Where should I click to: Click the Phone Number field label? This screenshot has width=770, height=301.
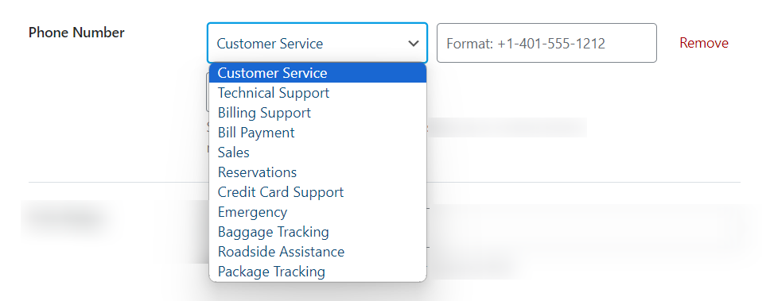point(76,33)
